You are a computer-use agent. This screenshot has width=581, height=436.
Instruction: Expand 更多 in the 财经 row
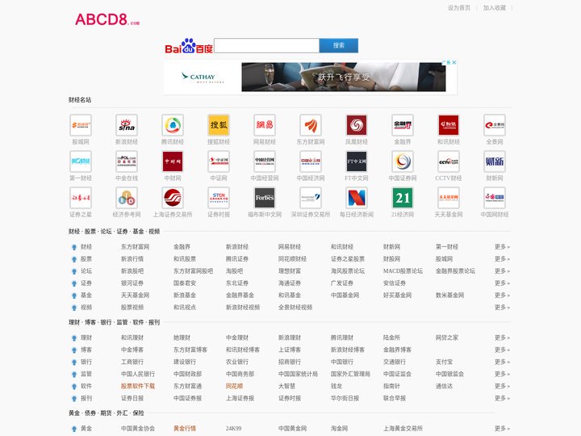(x=502, y=246)
